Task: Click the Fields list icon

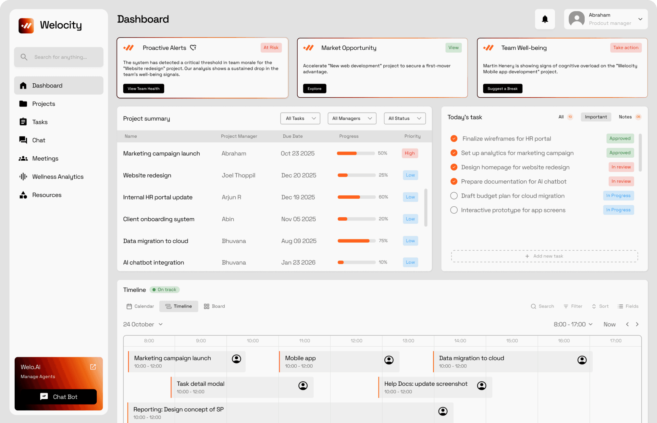Action: click(620, 306)
